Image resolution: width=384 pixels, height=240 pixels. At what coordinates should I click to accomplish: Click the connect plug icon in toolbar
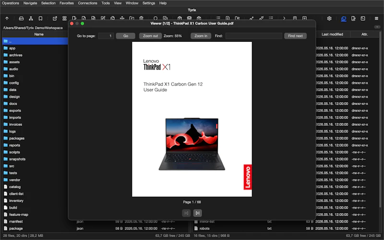coord(252,18)
